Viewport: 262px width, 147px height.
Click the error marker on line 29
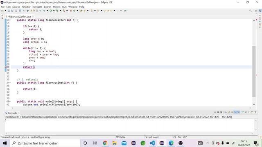[x=5, y=67]
